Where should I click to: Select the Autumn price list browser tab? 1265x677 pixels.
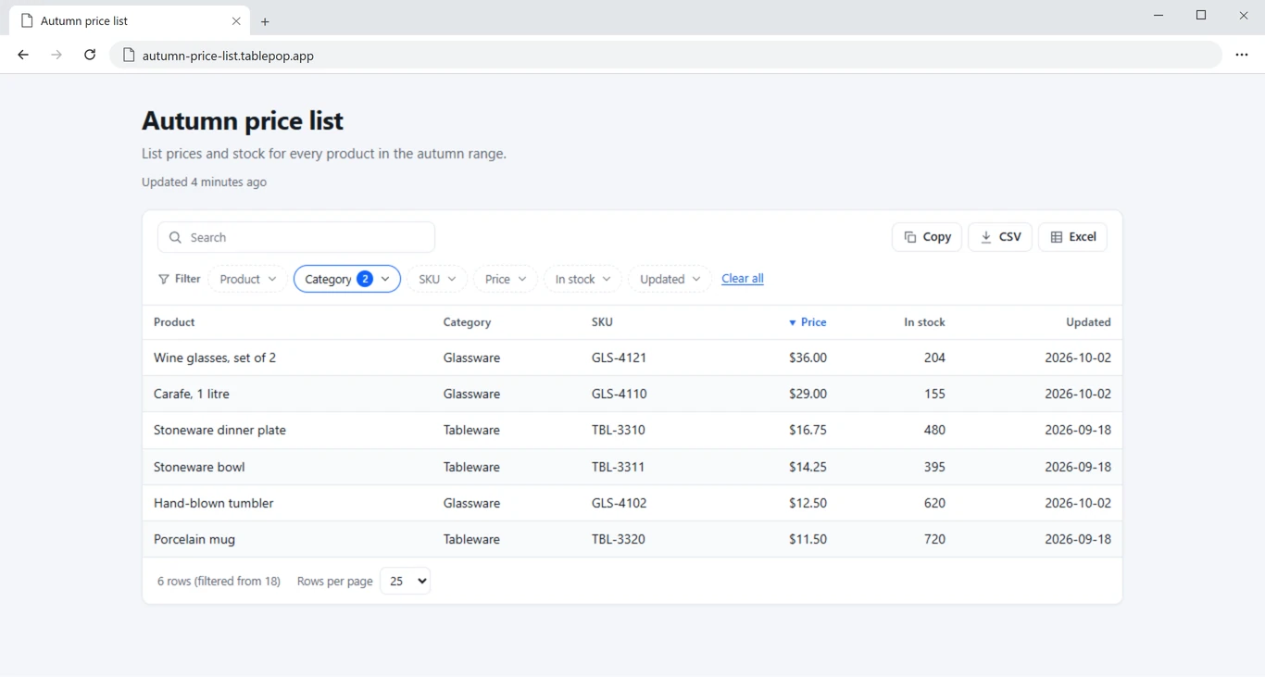pyautogui.click(x=130, y=20)
